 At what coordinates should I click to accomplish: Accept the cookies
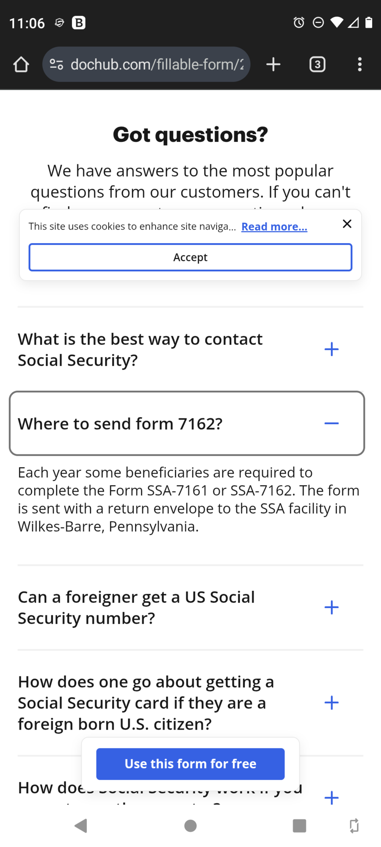pyautogui.click(x=190, y=257)
